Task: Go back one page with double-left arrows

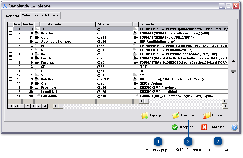Action: (x=16, y=106)
